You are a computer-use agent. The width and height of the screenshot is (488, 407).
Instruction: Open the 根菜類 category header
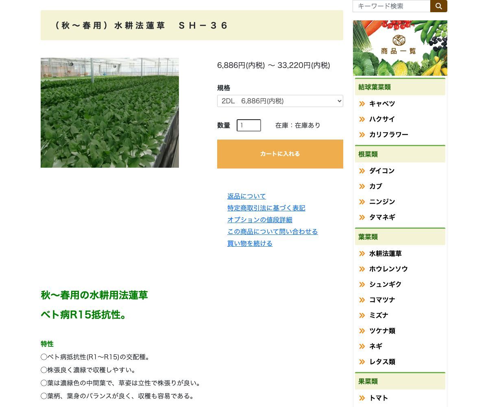400,154
